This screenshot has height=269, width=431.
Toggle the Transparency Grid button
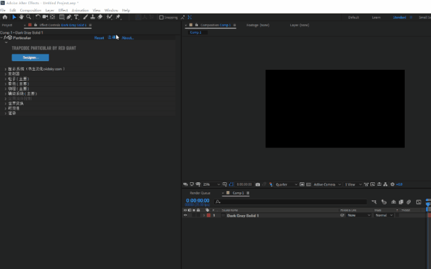tap(308, 184)
